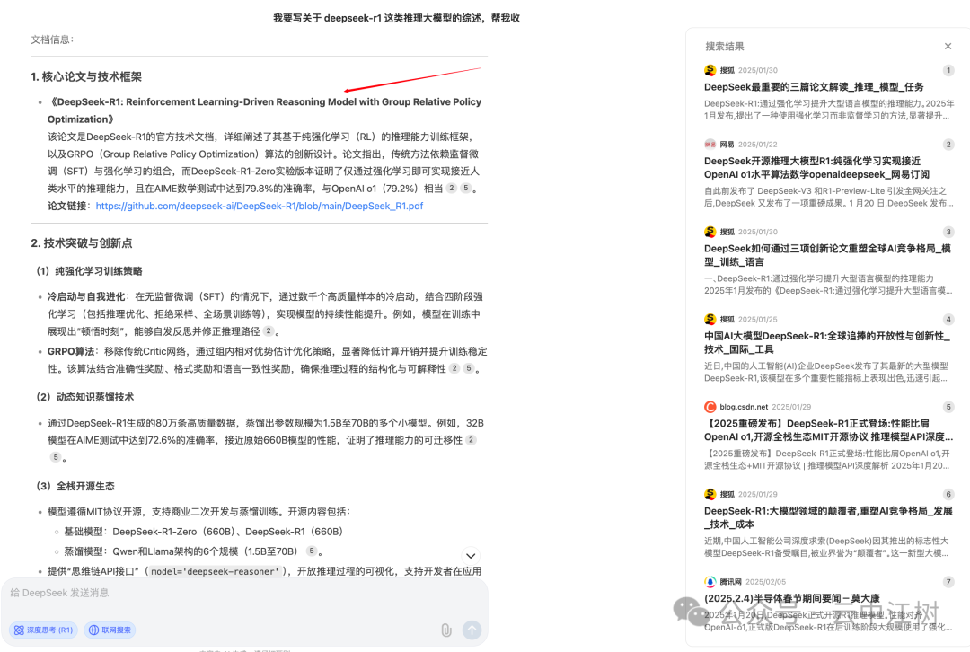Click subheading （2）动态知识蒸馏技术
970x652 pixels.
(x=84, y=397)
